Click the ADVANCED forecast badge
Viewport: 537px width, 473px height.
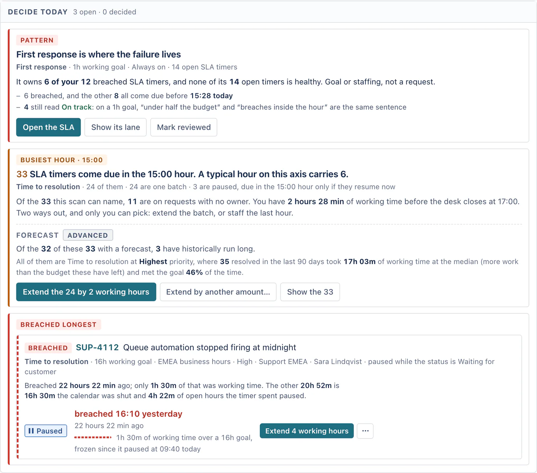[x=88, y=235]
